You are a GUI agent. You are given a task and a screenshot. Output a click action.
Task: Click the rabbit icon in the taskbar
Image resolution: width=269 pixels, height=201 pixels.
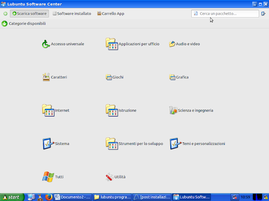point(40,197)
